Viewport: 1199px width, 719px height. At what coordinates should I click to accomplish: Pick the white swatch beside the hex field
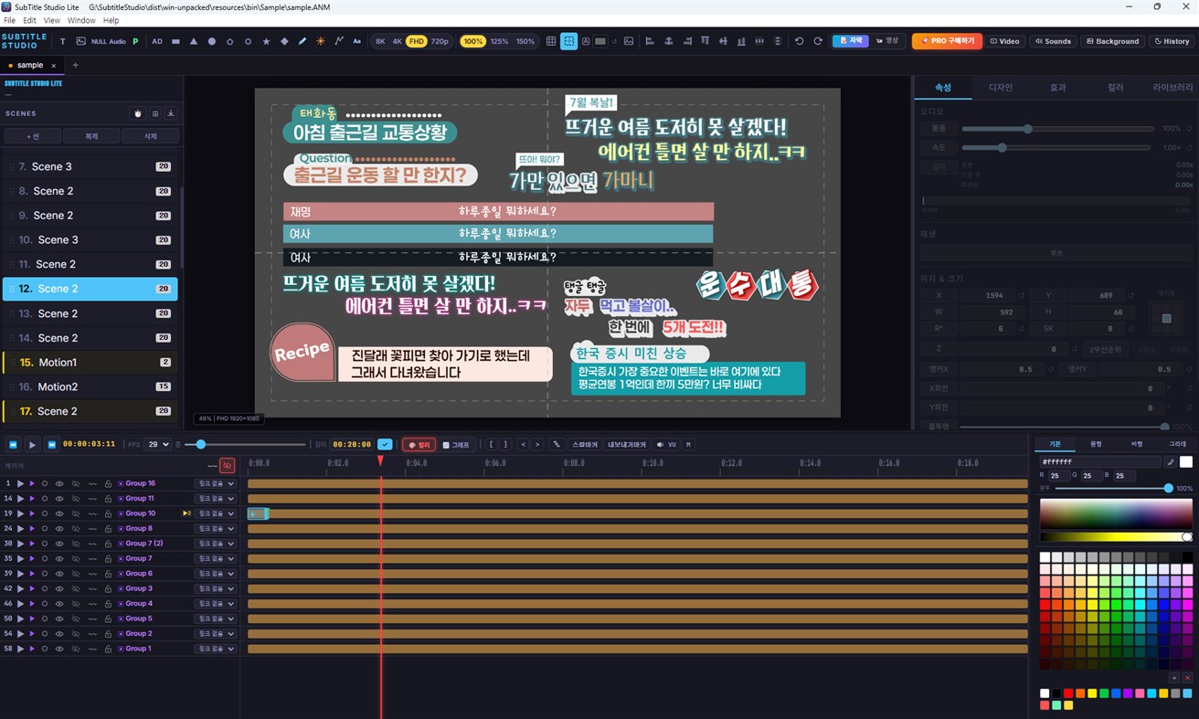1186,462
